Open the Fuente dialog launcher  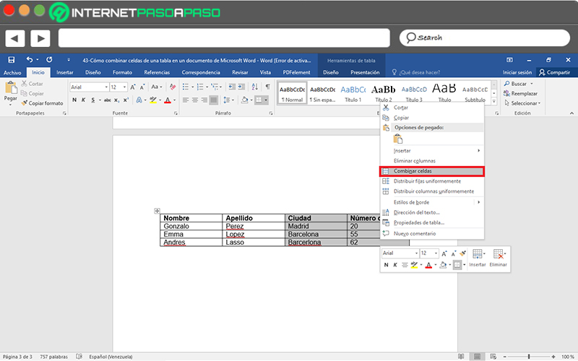[176, 113]
